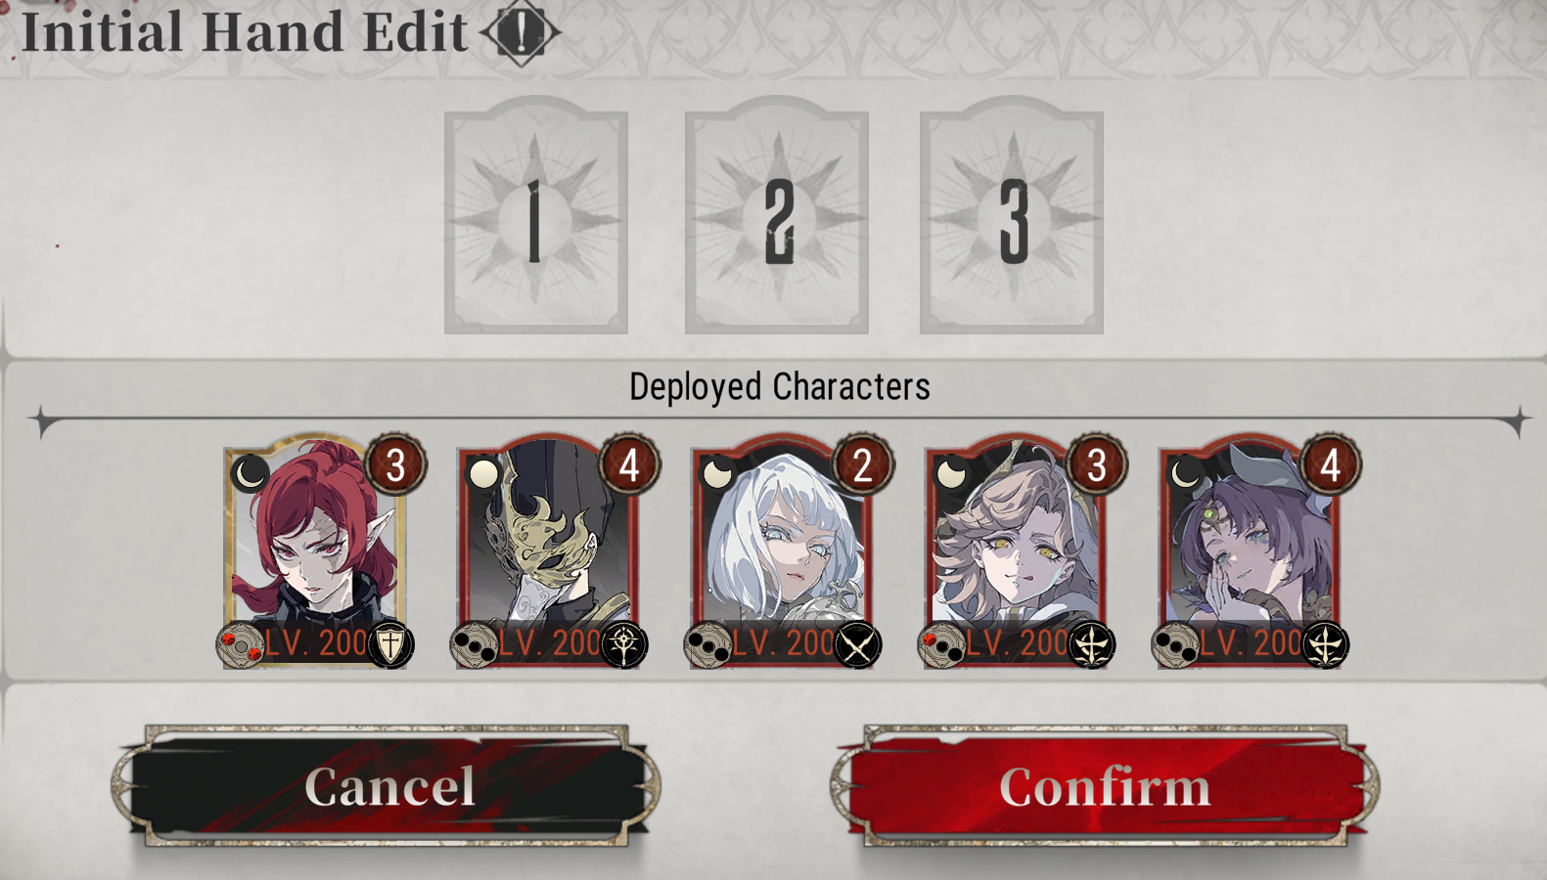
Task: Tap cost badge 2 on white-haired character
Action: coord(862,465)
